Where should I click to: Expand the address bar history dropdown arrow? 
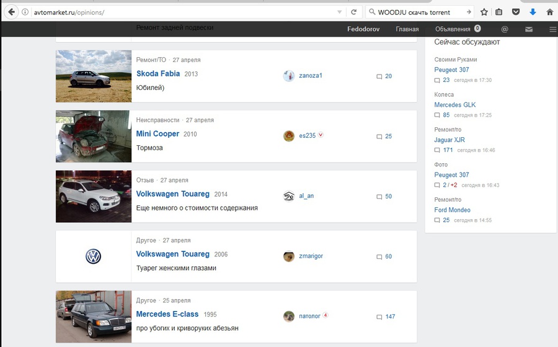[x=340, y=12]
